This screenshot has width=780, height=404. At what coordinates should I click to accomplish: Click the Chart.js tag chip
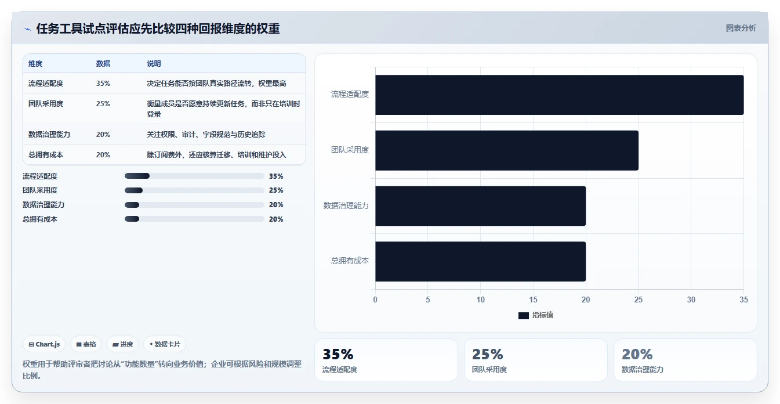pos(45,344)
